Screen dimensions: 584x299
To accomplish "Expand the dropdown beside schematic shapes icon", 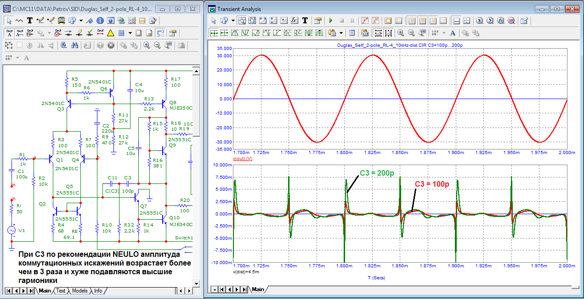I will pos(81,20).
